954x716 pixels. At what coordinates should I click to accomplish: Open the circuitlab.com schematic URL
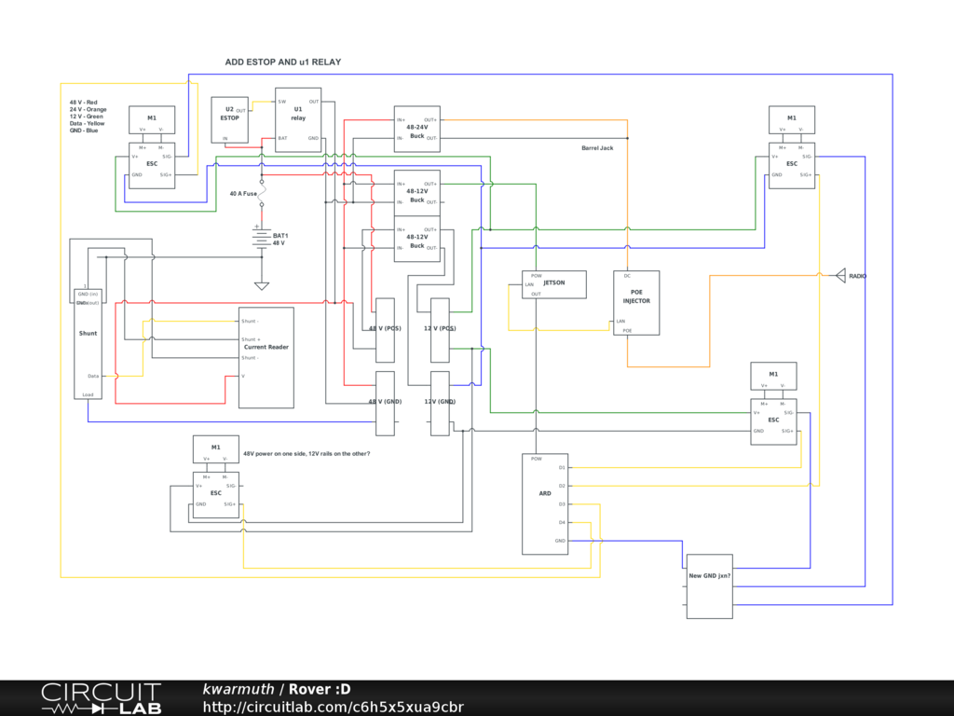pos(333,707)
